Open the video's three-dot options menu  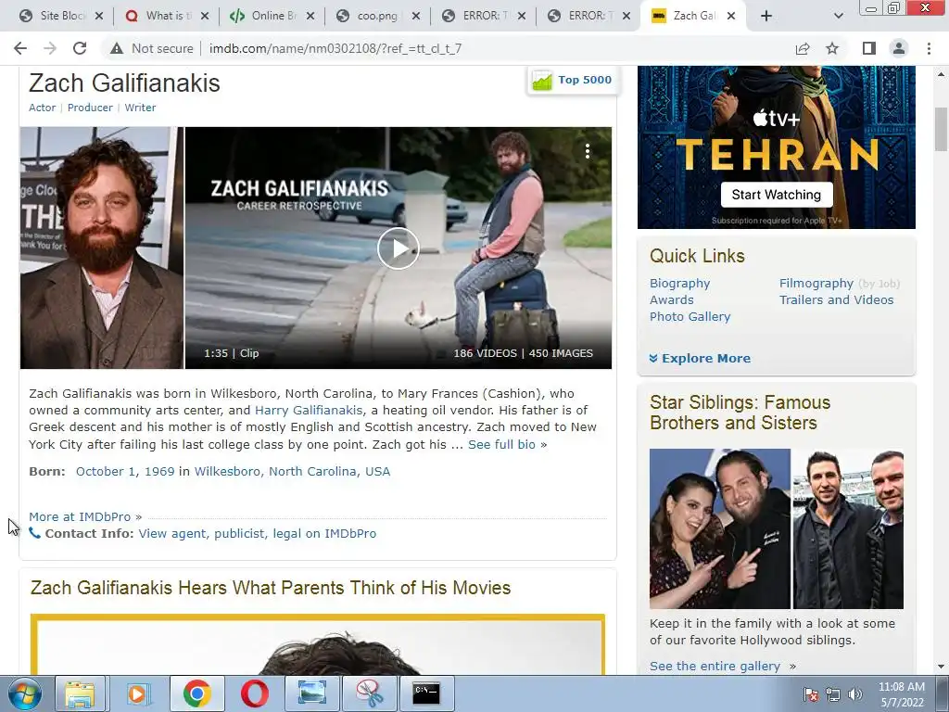[587, 151]
